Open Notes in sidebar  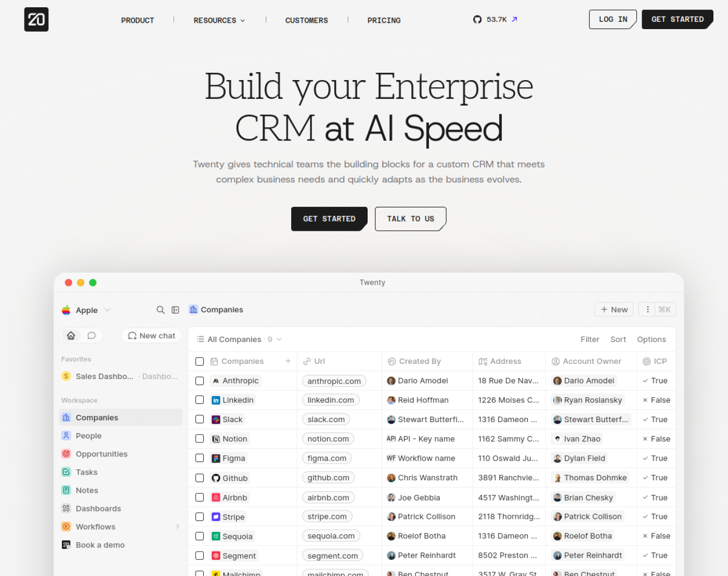[x=121, y=490]
